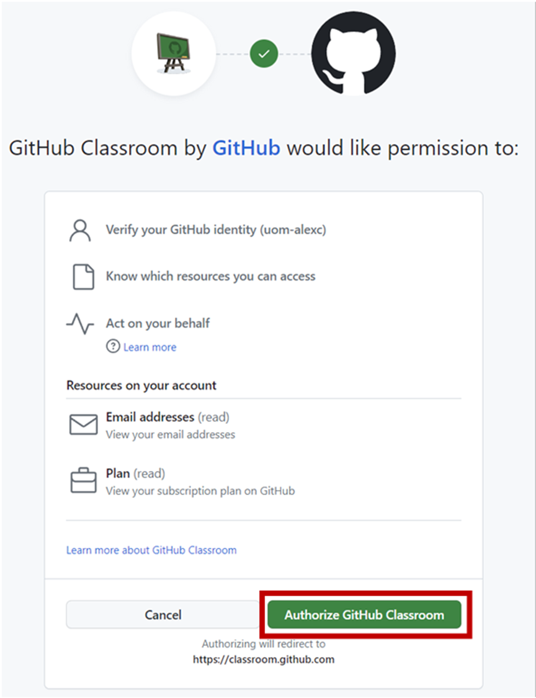Click the document icon beside resources access

point(83,277)
